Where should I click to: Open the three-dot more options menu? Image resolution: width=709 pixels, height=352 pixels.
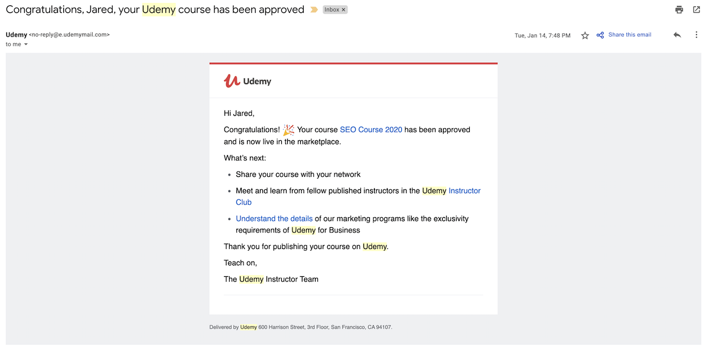[x=697, y=35]
